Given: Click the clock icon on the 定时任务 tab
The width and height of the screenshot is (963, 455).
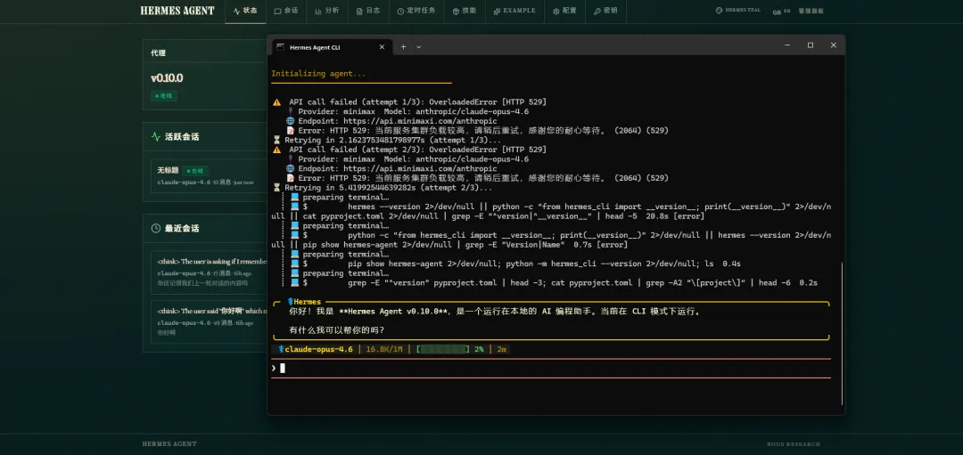Looking at the screenshot, I should pyautogui.click(x=400, y=11).
